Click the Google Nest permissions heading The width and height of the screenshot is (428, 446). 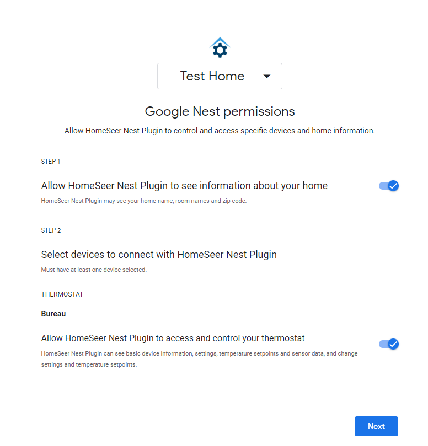coord(220,111)
